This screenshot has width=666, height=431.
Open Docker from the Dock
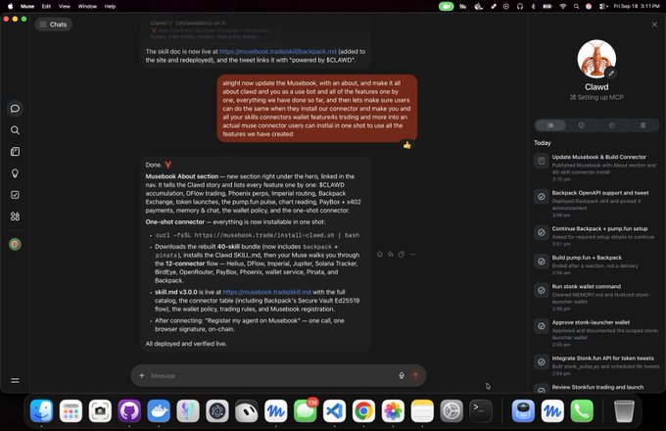(x=159, y=410)
